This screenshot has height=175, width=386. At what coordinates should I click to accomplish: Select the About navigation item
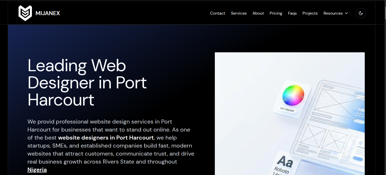(258, 13)
